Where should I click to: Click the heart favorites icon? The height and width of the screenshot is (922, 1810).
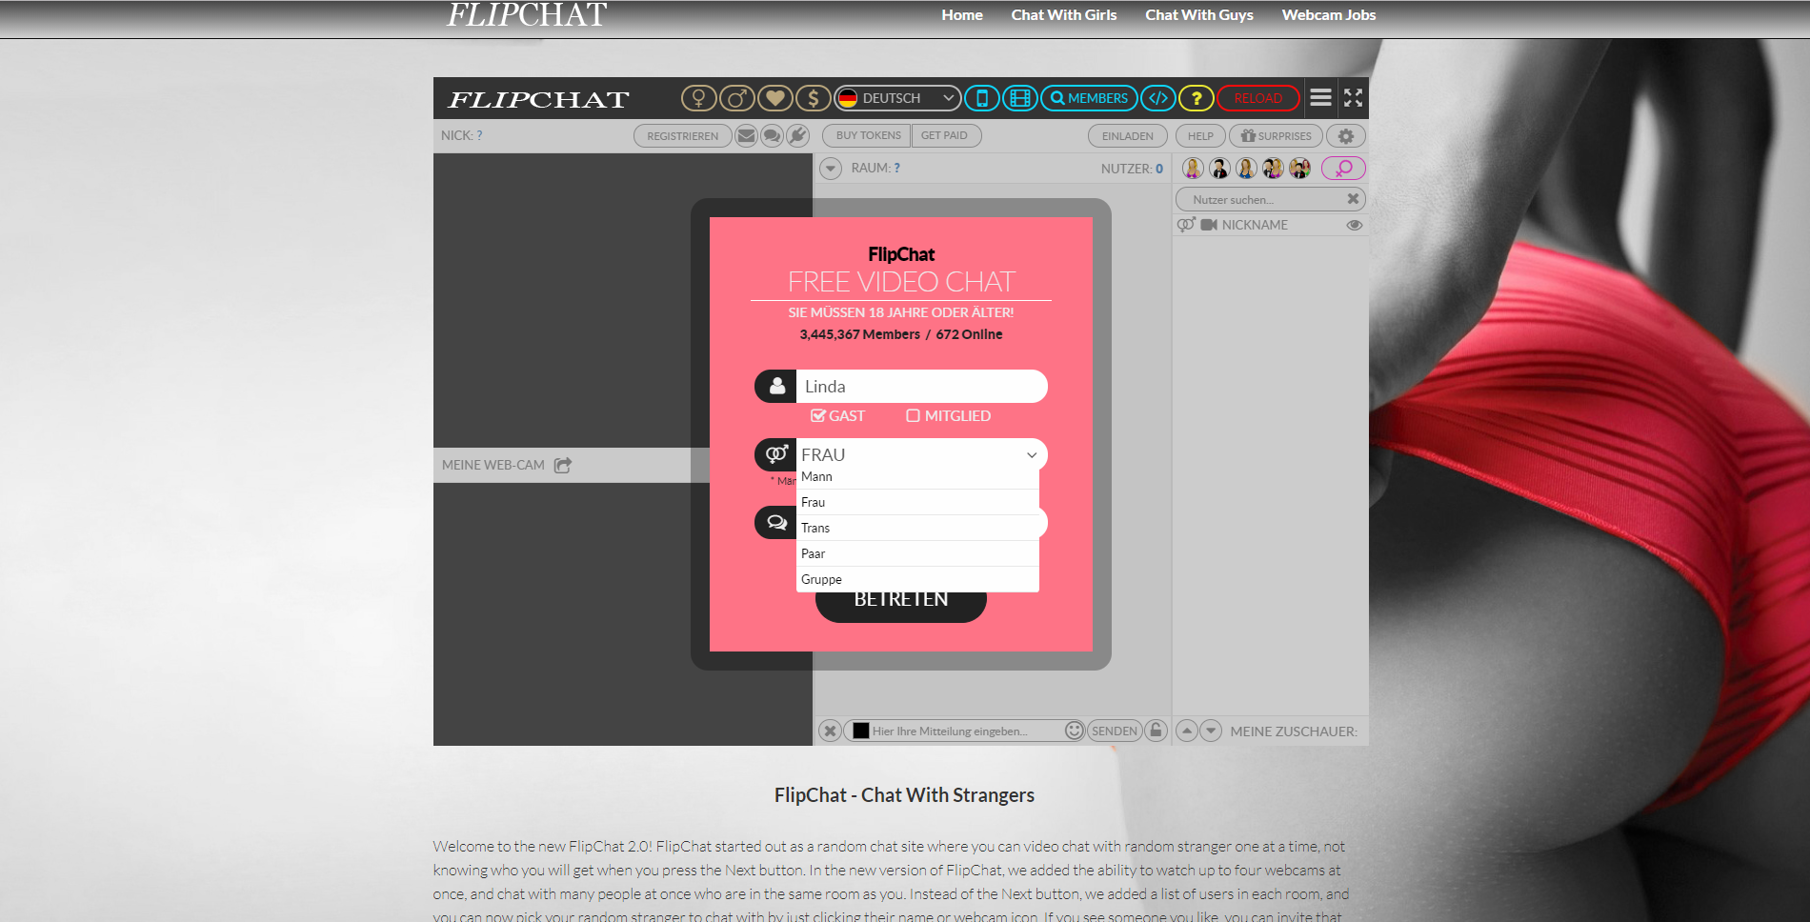[774, 98]
